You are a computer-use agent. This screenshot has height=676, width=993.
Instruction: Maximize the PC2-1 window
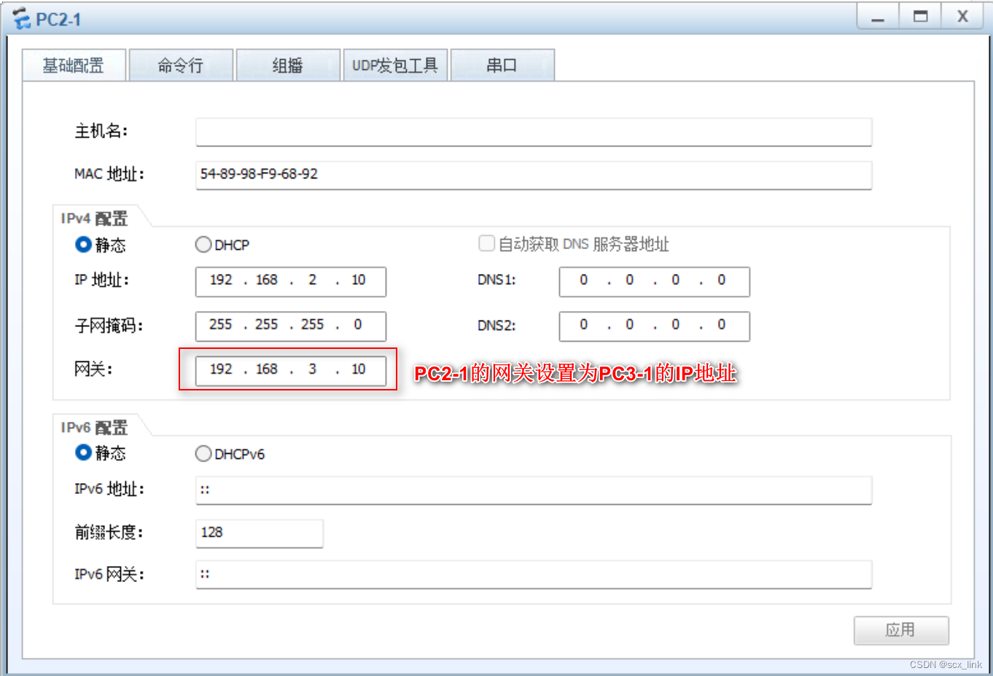[920, 17]
